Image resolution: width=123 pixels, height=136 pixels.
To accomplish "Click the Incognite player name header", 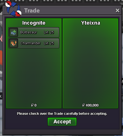I will pos(34,23).
